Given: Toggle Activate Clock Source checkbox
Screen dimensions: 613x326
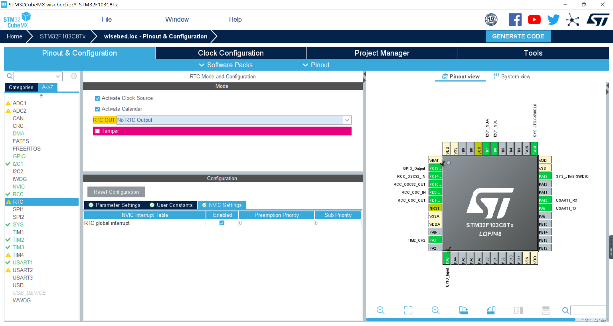Looking at the screenshot, I should click(x=97, y=98).
